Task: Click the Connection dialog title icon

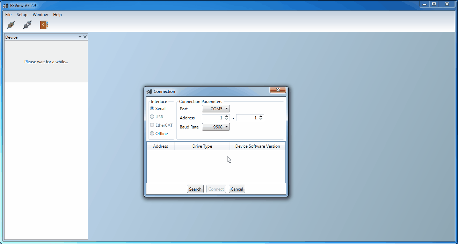Action: point(150,91)
